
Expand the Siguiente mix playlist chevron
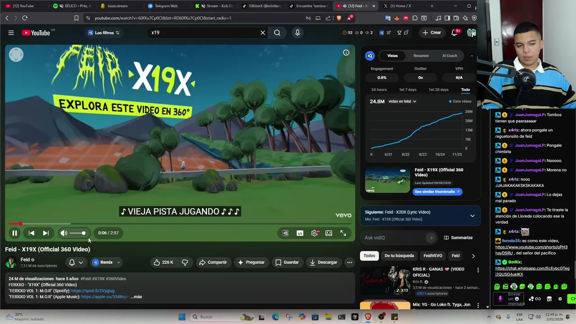click(472, 216)
